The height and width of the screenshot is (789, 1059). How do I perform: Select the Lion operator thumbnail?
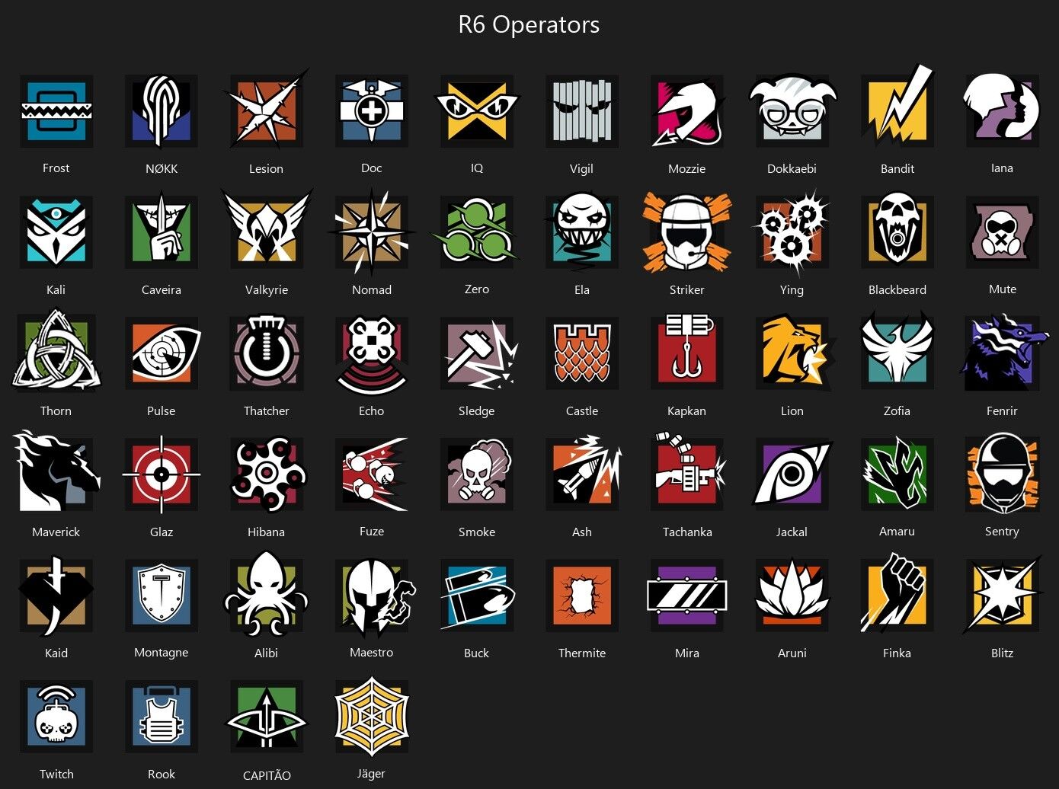pos(792,351)
